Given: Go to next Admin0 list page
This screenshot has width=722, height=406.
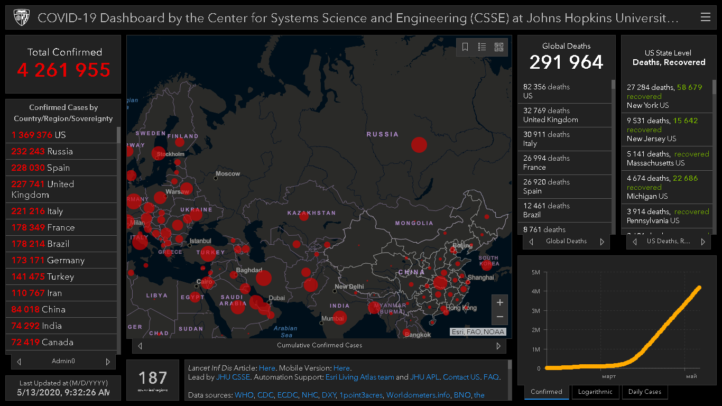Looking at the screenshot, I should click(108, 362).
